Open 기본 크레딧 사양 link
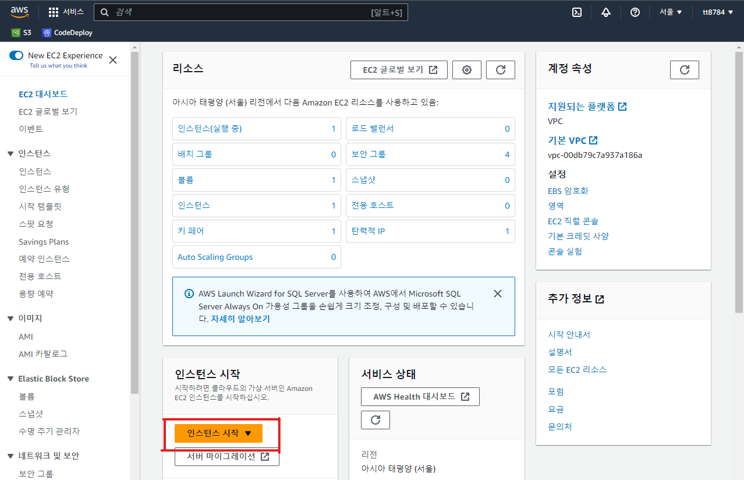Viewport: 744px width, 480px height. point(578,236)
